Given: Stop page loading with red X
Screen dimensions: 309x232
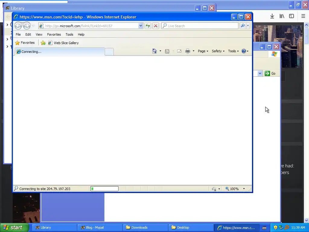Looking at the screenshot, I should tap(156, 26).
